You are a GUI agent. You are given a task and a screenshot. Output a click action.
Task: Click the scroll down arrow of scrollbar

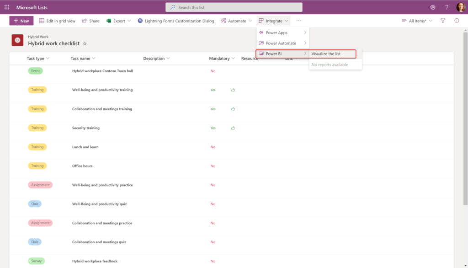click(465, 266)
